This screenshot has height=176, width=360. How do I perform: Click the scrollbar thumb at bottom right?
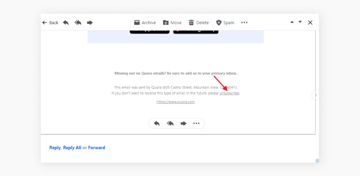[x=317, y=161]
